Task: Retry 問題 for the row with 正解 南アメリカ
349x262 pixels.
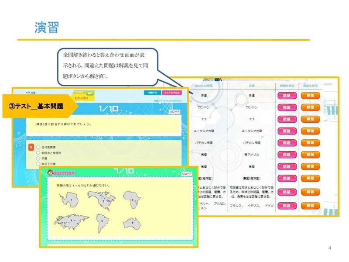Action: tap(287, 155)
